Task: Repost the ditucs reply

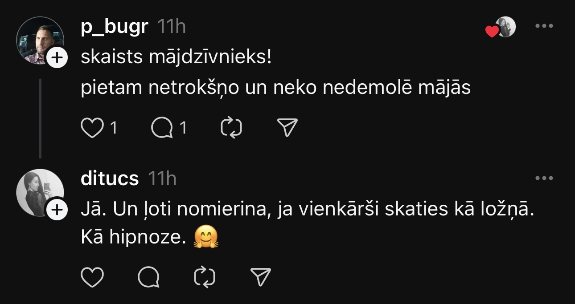Action: coord(205,277)
